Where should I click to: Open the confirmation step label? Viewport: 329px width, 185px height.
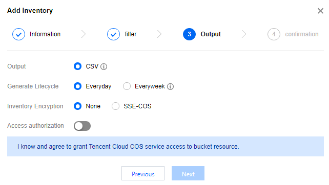point(302,34)
